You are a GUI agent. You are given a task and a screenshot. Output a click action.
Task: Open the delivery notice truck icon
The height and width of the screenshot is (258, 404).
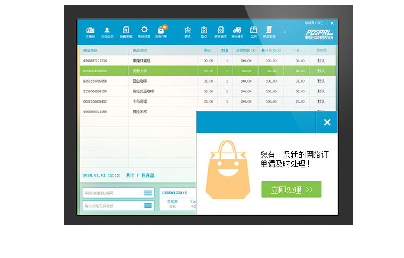point(238,32)
